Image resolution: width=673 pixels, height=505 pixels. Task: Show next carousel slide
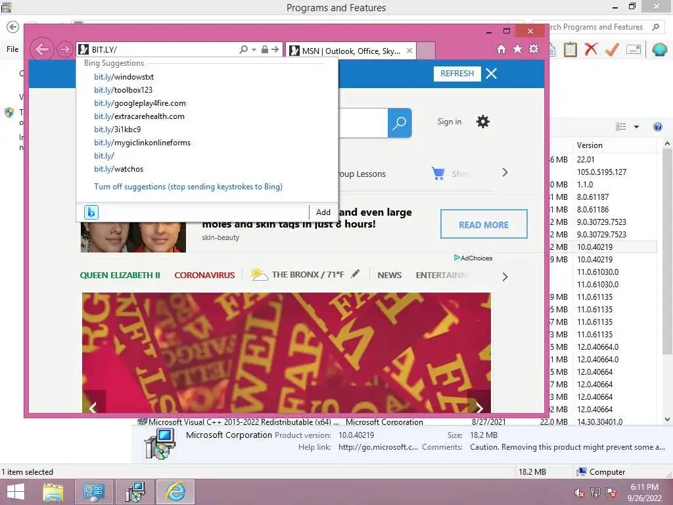pos(479,407)
